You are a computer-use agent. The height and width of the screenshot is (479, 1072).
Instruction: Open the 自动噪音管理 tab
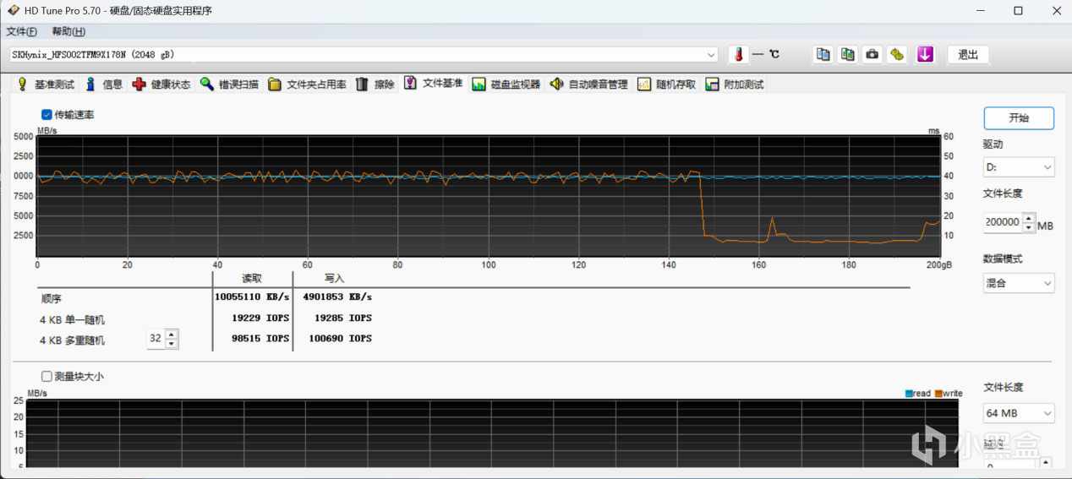coord(588,84)
